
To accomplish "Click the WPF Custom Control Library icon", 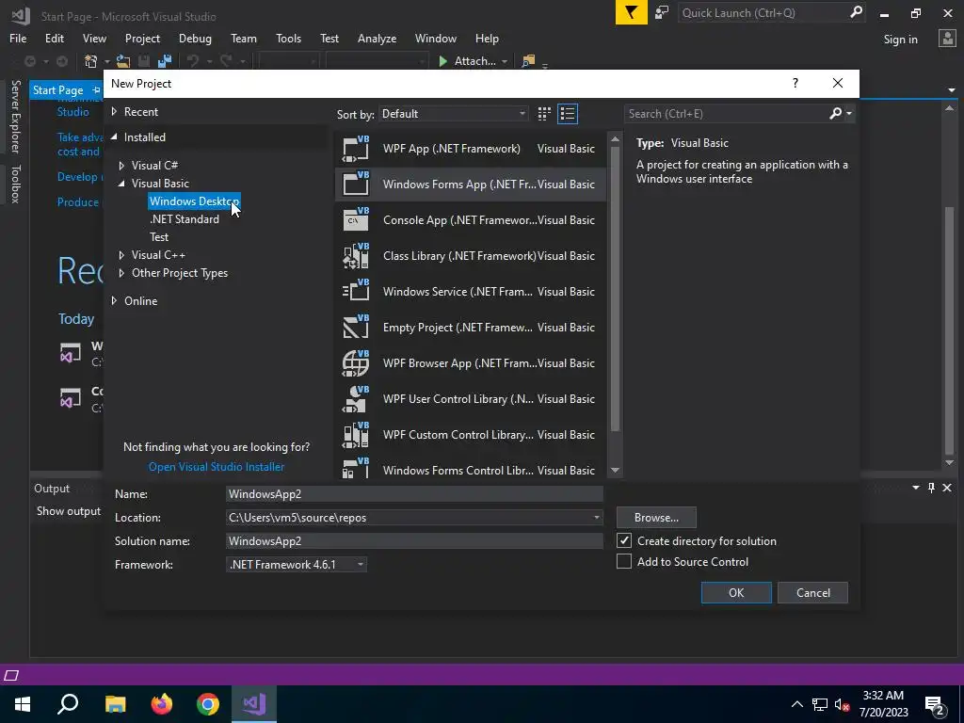I will click(x=355, y=434).
